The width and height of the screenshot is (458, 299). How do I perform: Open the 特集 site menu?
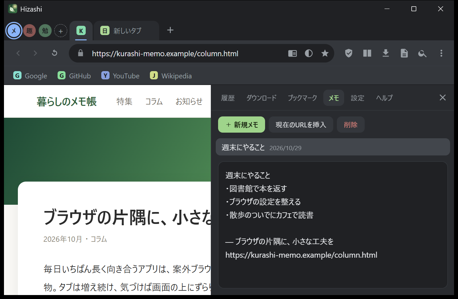pyautogui.click(x=124, y=102)
